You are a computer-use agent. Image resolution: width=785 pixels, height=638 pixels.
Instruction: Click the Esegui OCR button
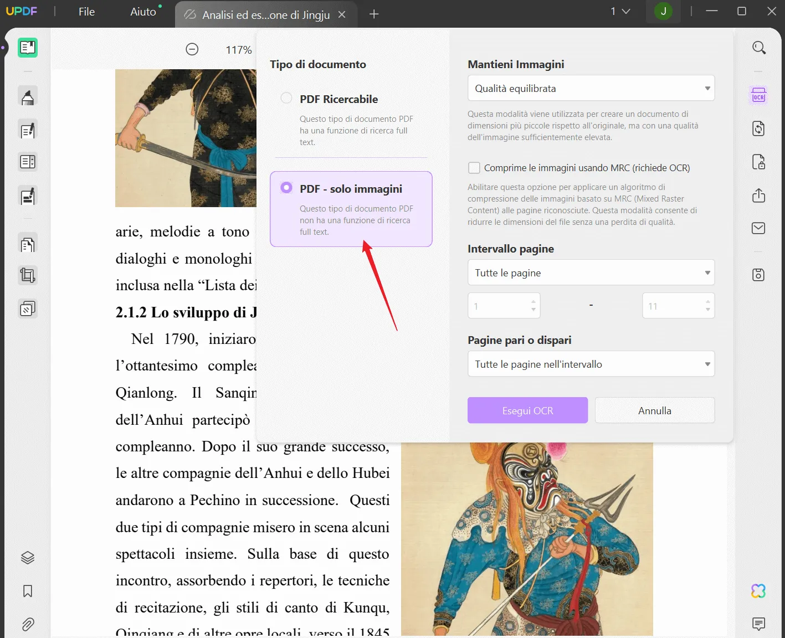pyautogui.click(x=527, y=410)
